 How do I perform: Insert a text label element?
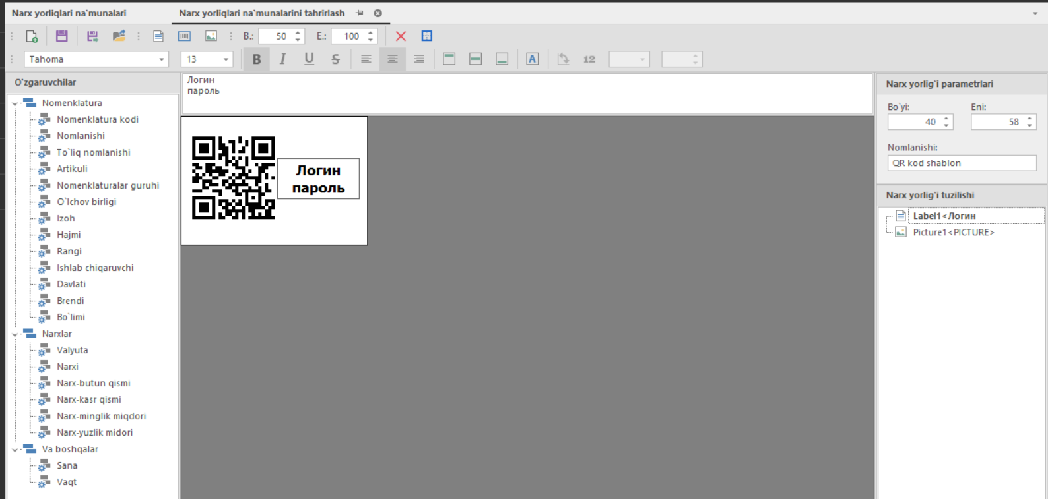(x=158, y=36)
